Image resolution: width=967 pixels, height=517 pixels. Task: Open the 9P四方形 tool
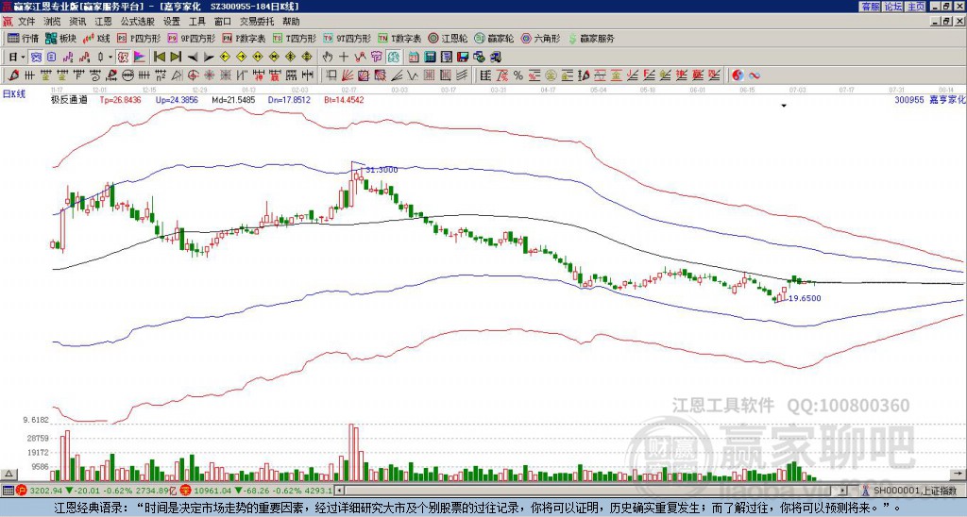tap(192, 38)
